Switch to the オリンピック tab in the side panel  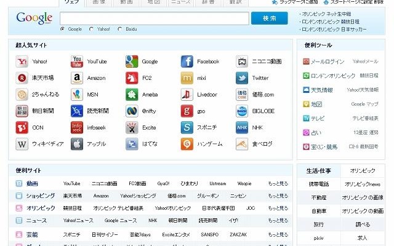(363, 171)
